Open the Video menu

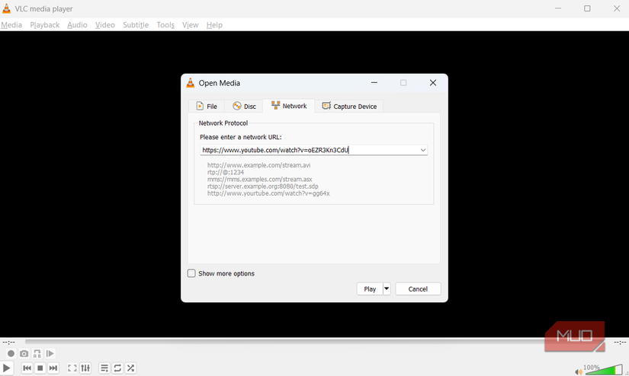point(104,25)
